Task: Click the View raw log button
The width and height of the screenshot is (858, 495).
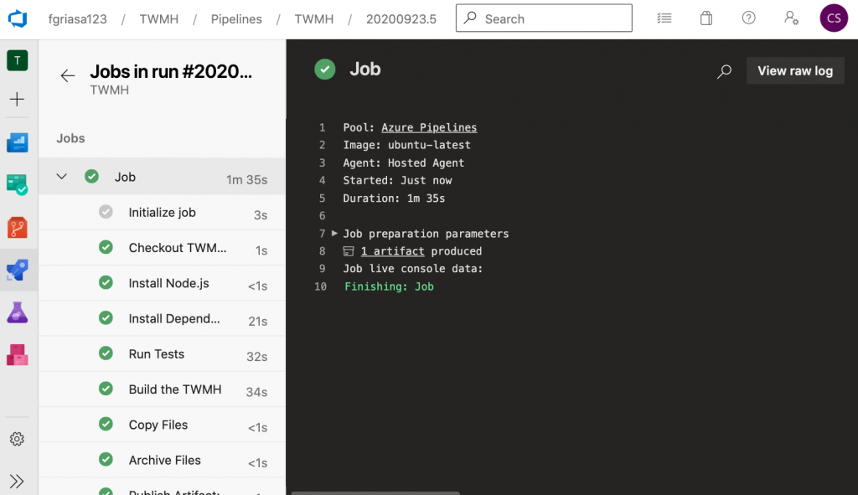Action: point(795,71)
